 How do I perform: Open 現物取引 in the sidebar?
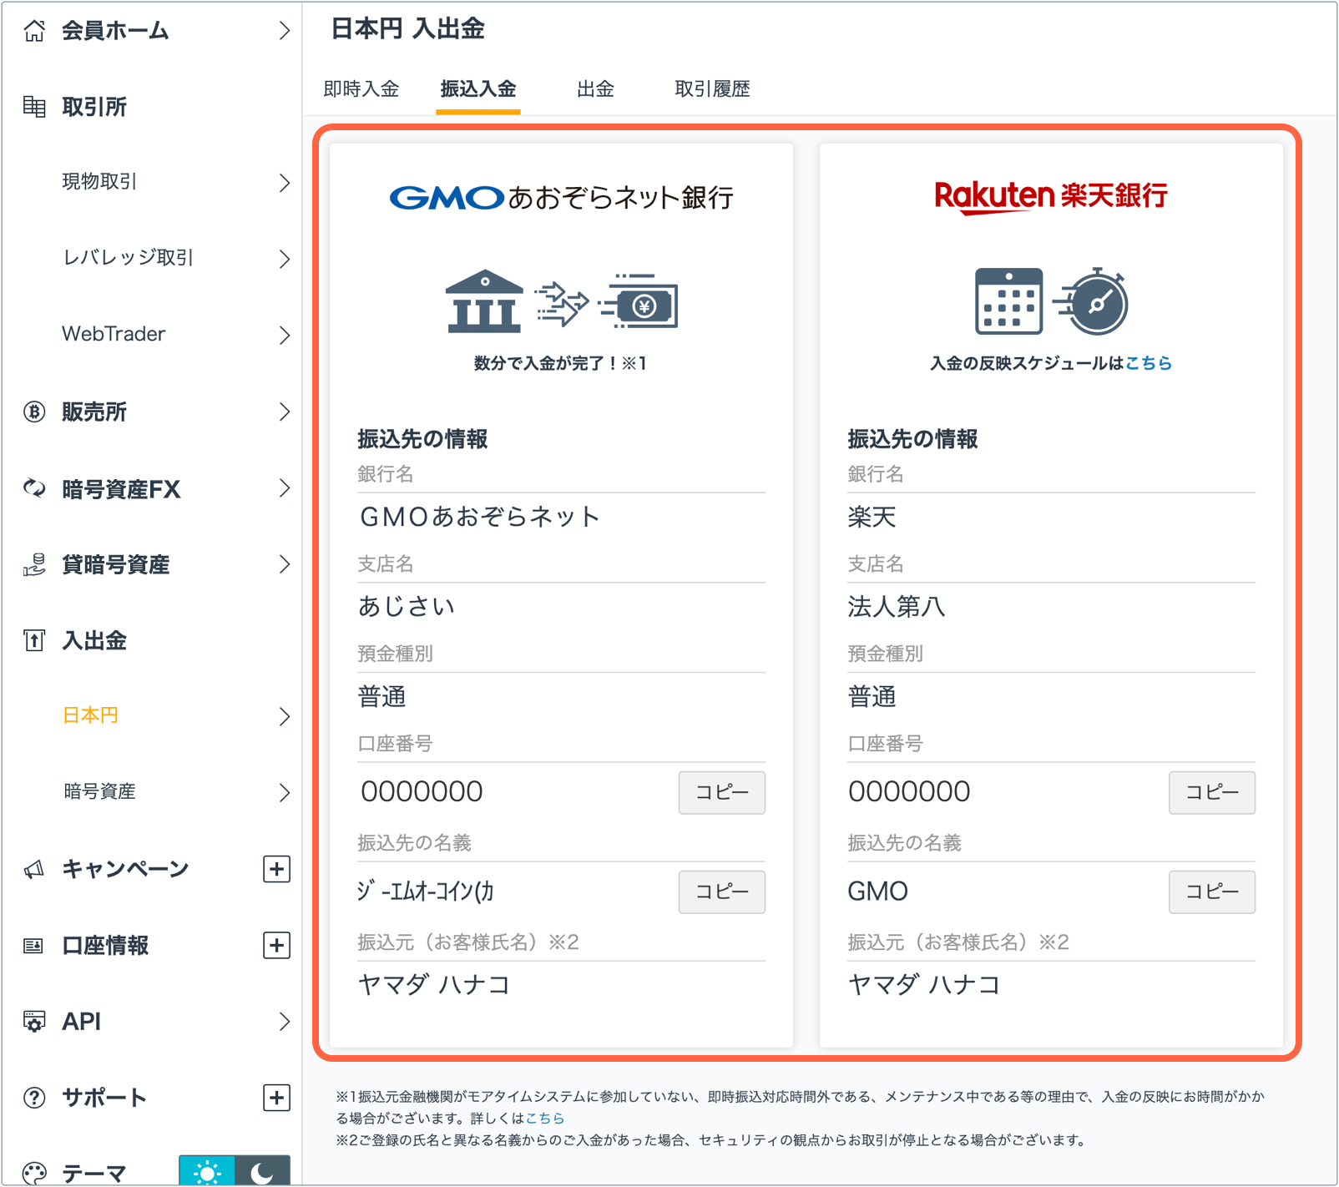(99, 182)
